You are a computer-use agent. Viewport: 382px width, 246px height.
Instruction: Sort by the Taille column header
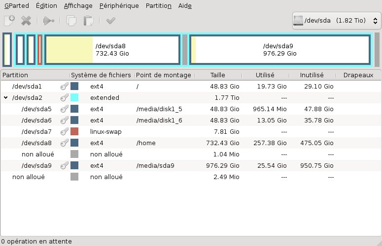[x=218, y=75]
